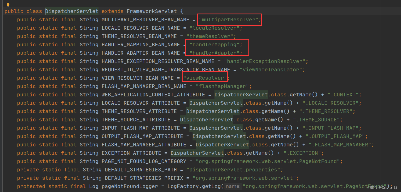The height and width of the screenshot is (192, 401).
Task: Click the DEFAULT_STRATEGIES_PATH constant
Action: (141, 170)
